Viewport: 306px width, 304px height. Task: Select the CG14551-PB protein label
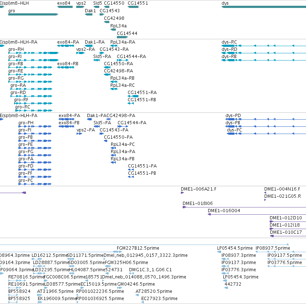(x=142, y=173)
